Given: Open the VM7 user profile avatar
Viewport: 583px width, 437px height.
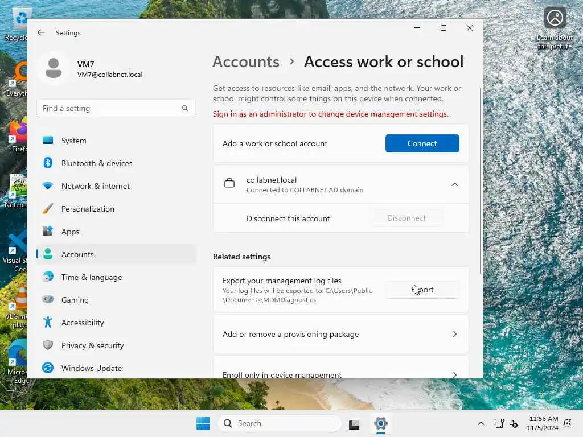Looking at the screenshot, I should 54,68.
